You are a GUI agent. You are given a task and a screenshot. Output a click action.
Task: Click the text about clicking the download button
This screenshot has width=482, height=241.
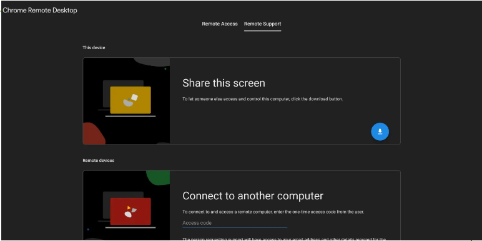(262, 99)
